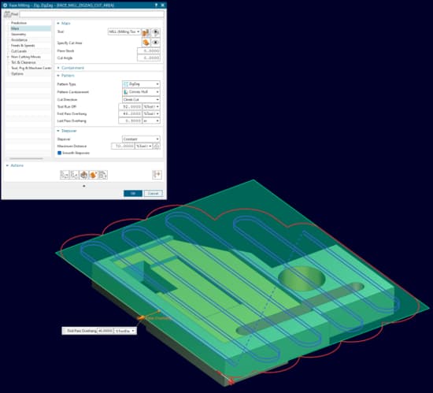
Task: Click the dialog expand icon at Actions right
Action: (x=157, y=174)
